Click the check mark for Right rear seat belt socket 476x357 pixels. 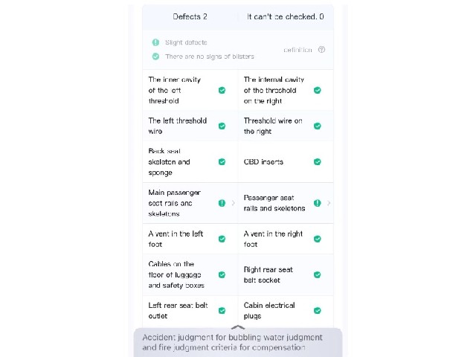(x=318, y=274)
